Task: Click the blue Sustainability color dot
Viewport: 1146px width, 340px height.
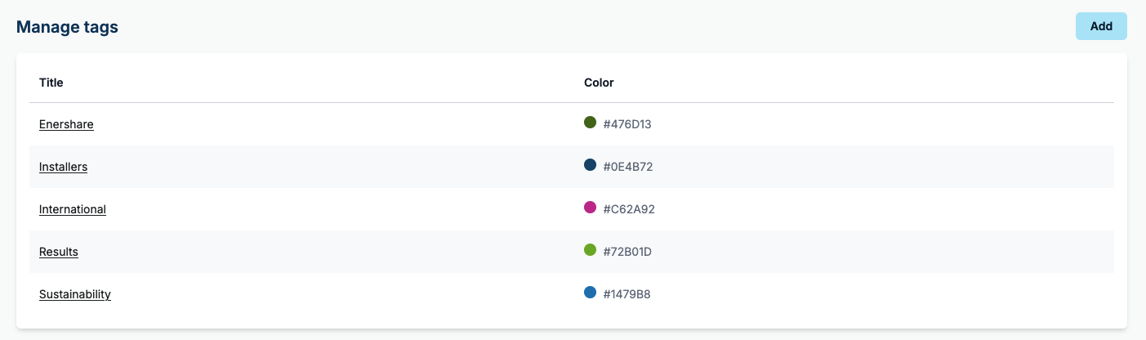Action: 591,293
